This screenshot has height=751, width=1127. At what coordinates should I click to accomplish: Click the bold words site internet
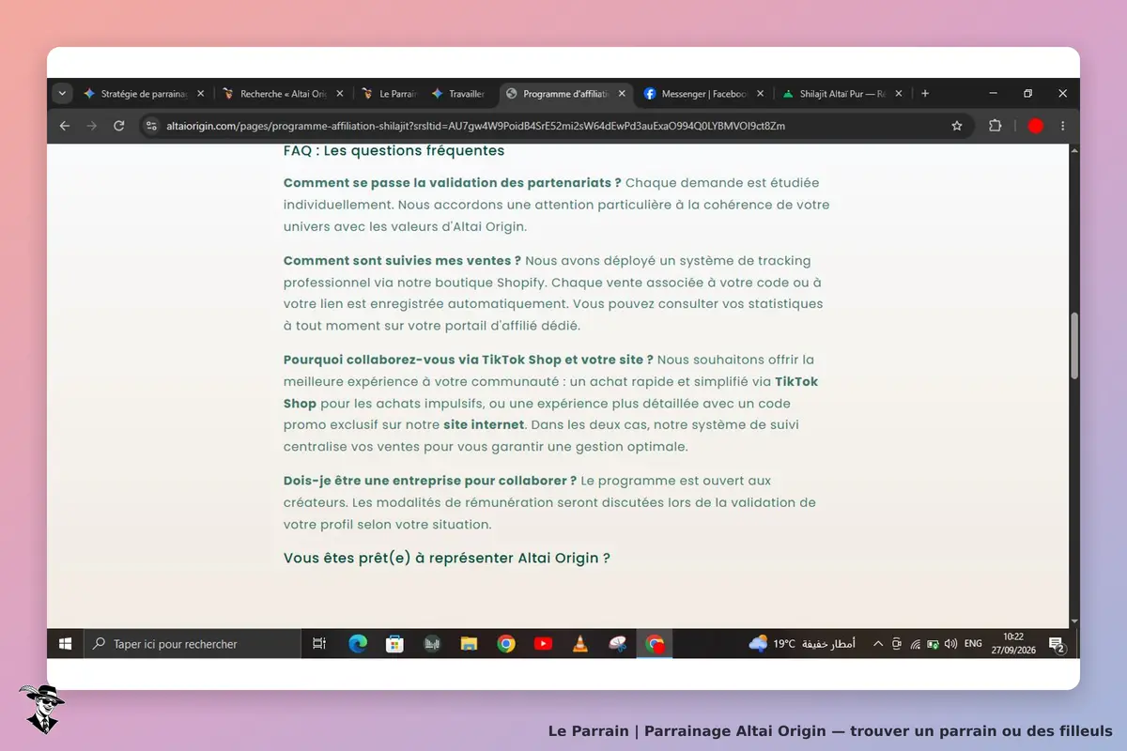point(484,424)
